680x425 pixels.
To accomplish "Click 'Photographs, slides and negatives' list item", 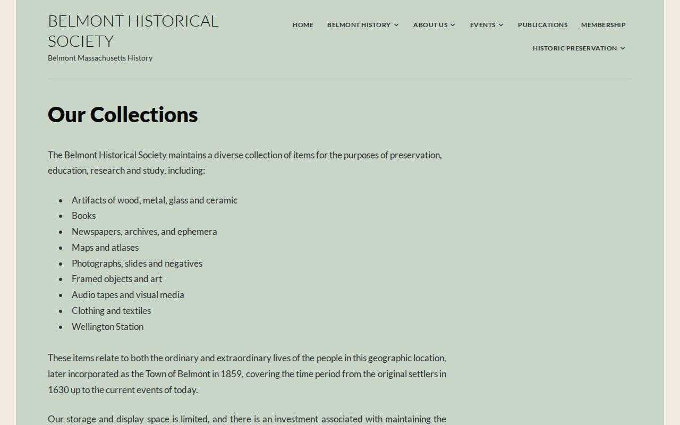I will pos(137,263).
